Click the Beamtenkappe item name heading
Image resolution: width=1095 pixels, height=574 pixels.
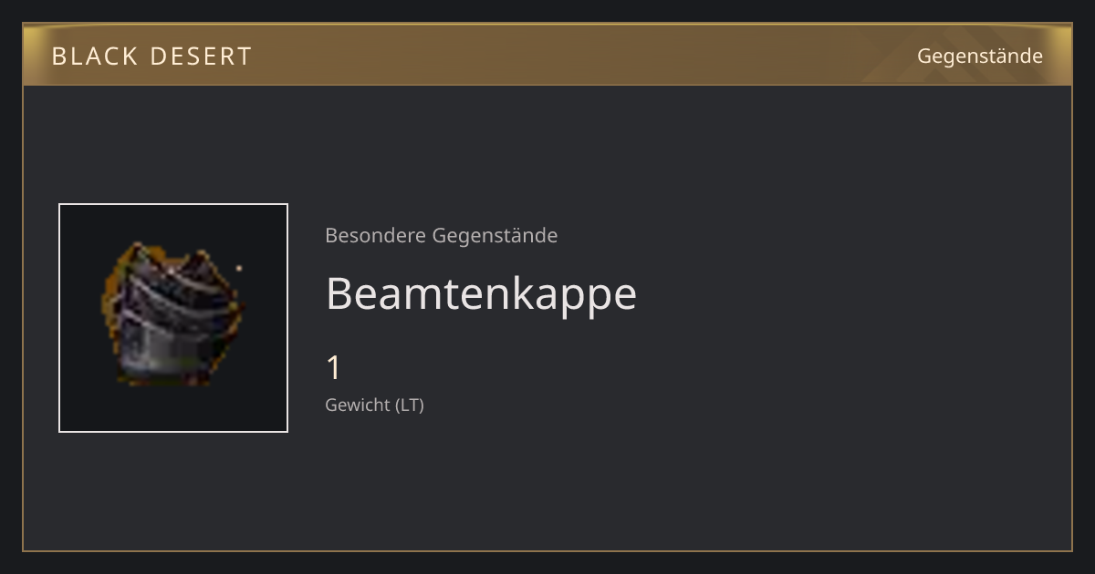coord(481,293)
